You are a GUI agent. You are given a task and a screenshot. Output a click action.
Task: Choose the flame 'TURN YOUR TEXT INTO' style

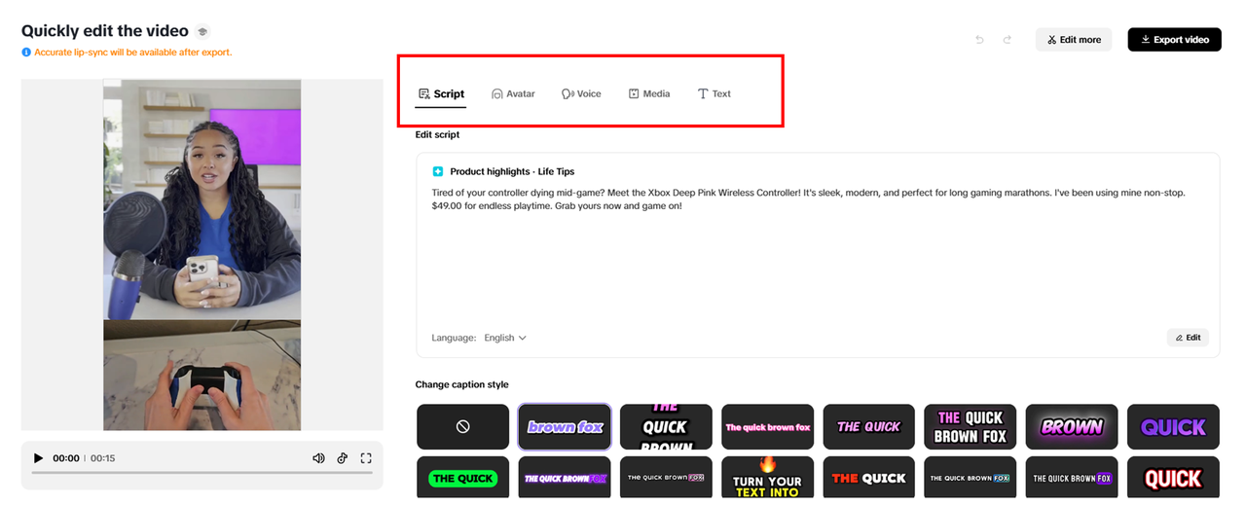(x=767, y=478)
